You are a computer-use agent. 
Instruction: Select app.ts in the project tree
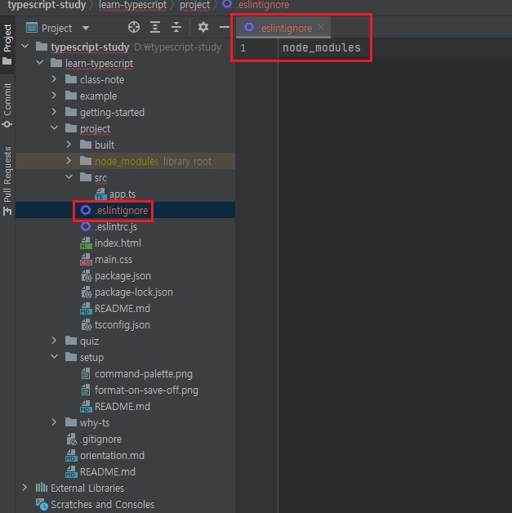pos(122,194)
